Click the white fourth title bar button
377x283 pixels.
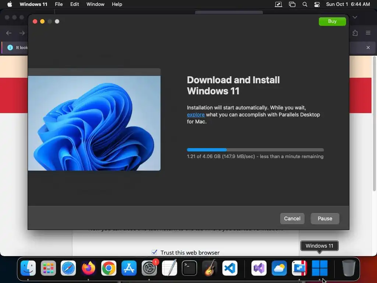57,21
